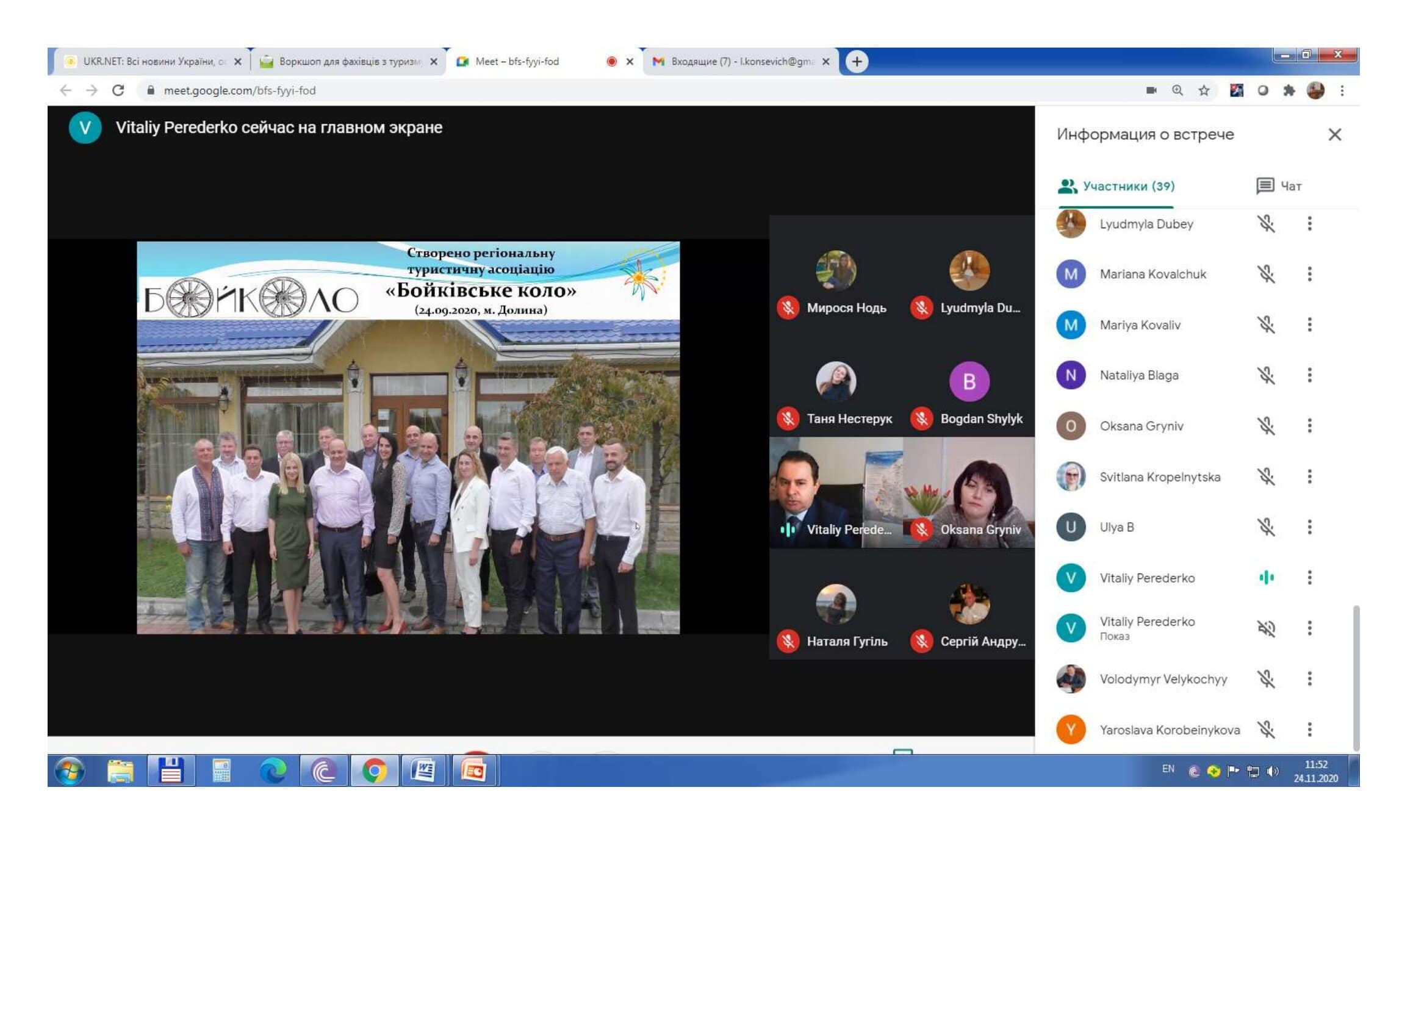1427x1009 pixels.
Task: Bookmark this page with the star icon
Action: (x=1204, y=91)
